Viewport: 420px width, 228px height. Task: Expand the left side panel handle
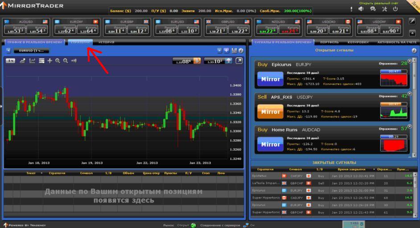click(x=1, y=106)
